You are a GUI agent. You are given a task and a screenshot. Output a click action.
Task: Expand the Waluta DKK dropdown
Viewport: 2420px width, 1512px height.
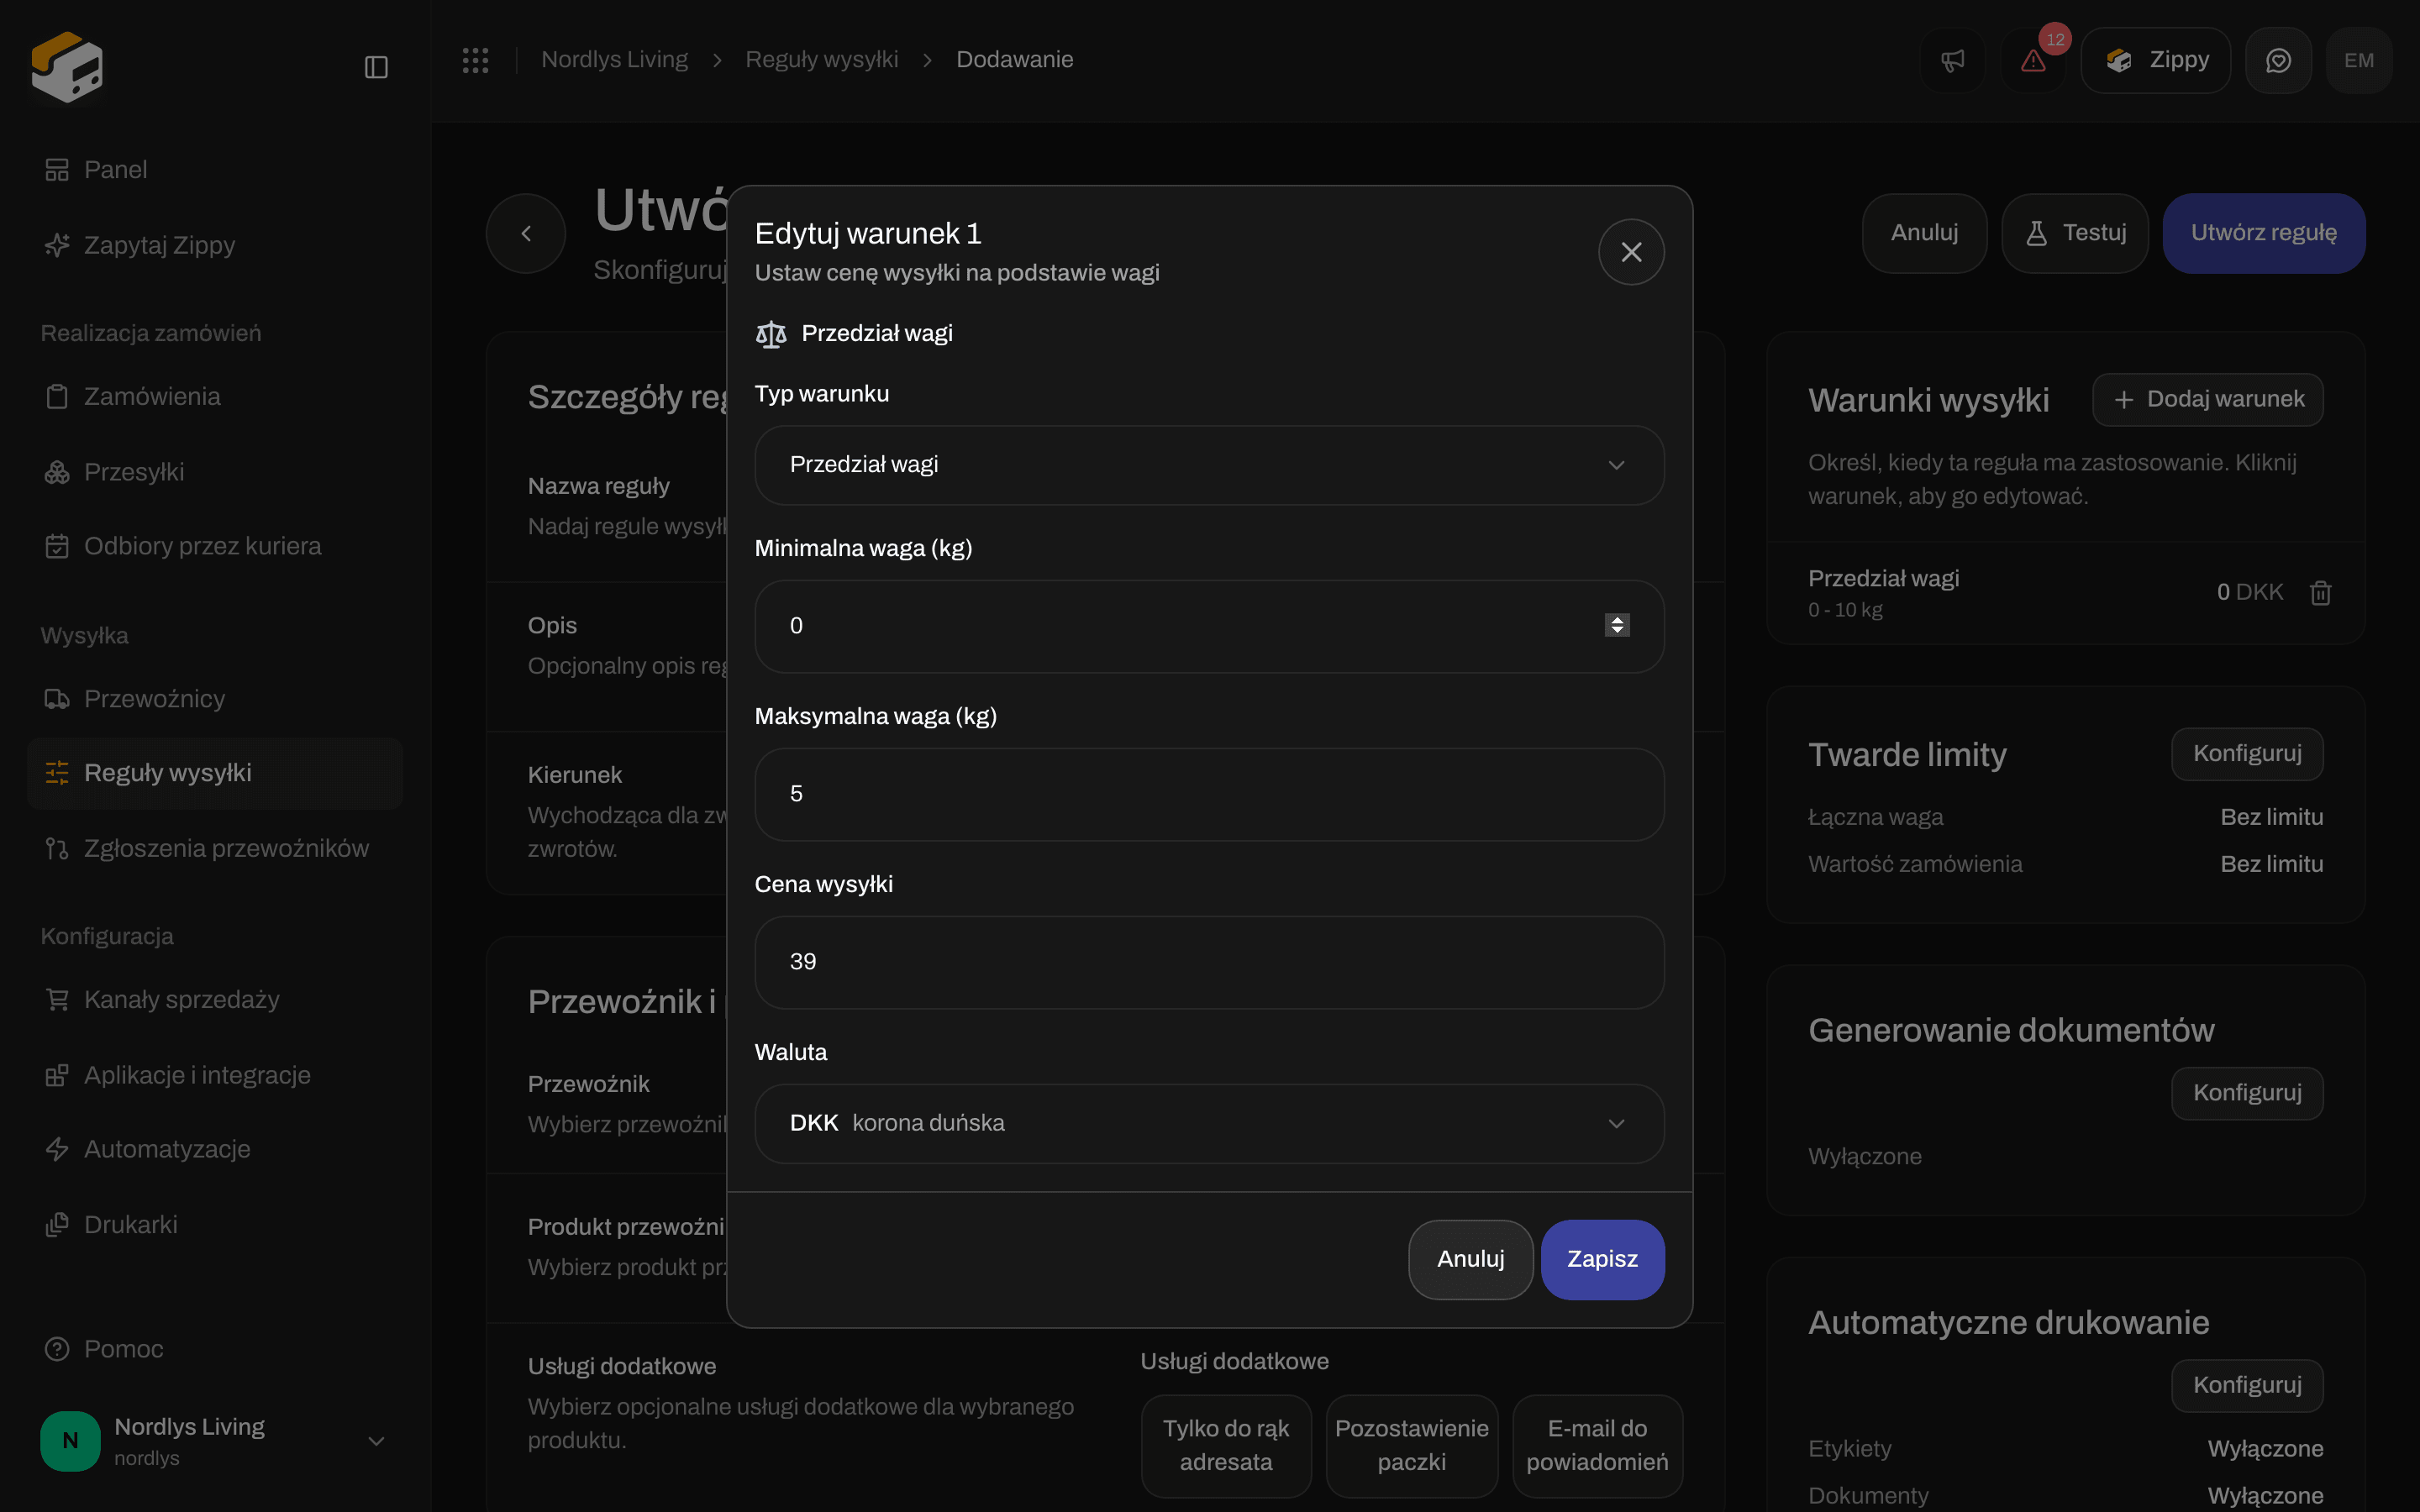[1209, 1124]
